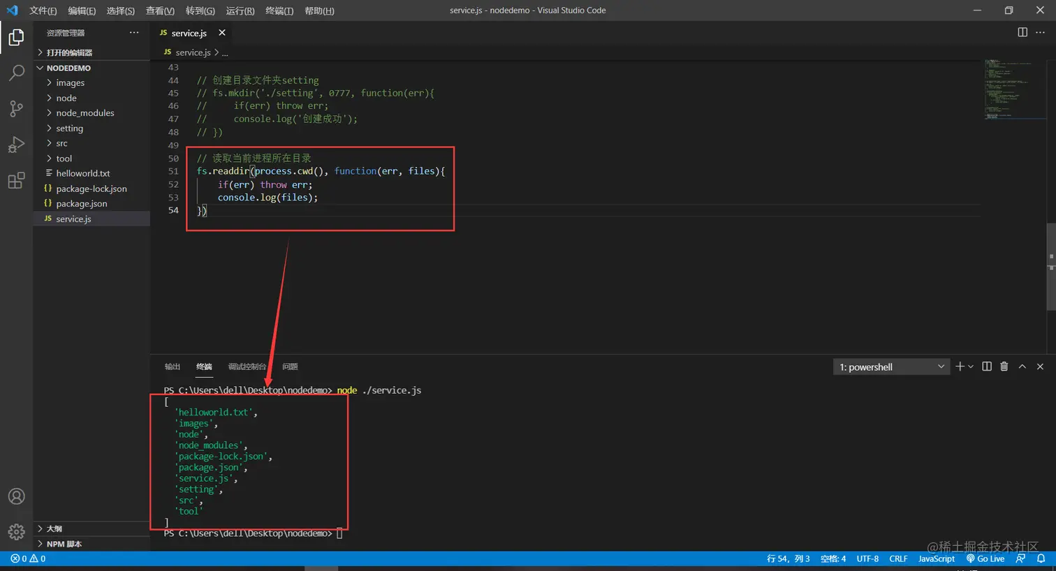Expand the tool folder
Viewport: 1056px width, 571px height.
coord(91,158)
